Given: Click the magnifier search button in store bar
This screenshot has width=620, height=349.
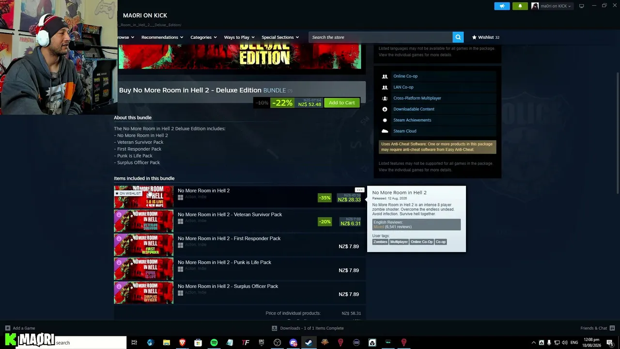Looking at the screenshot, I should pyautogui.click(x=458, y=37).
